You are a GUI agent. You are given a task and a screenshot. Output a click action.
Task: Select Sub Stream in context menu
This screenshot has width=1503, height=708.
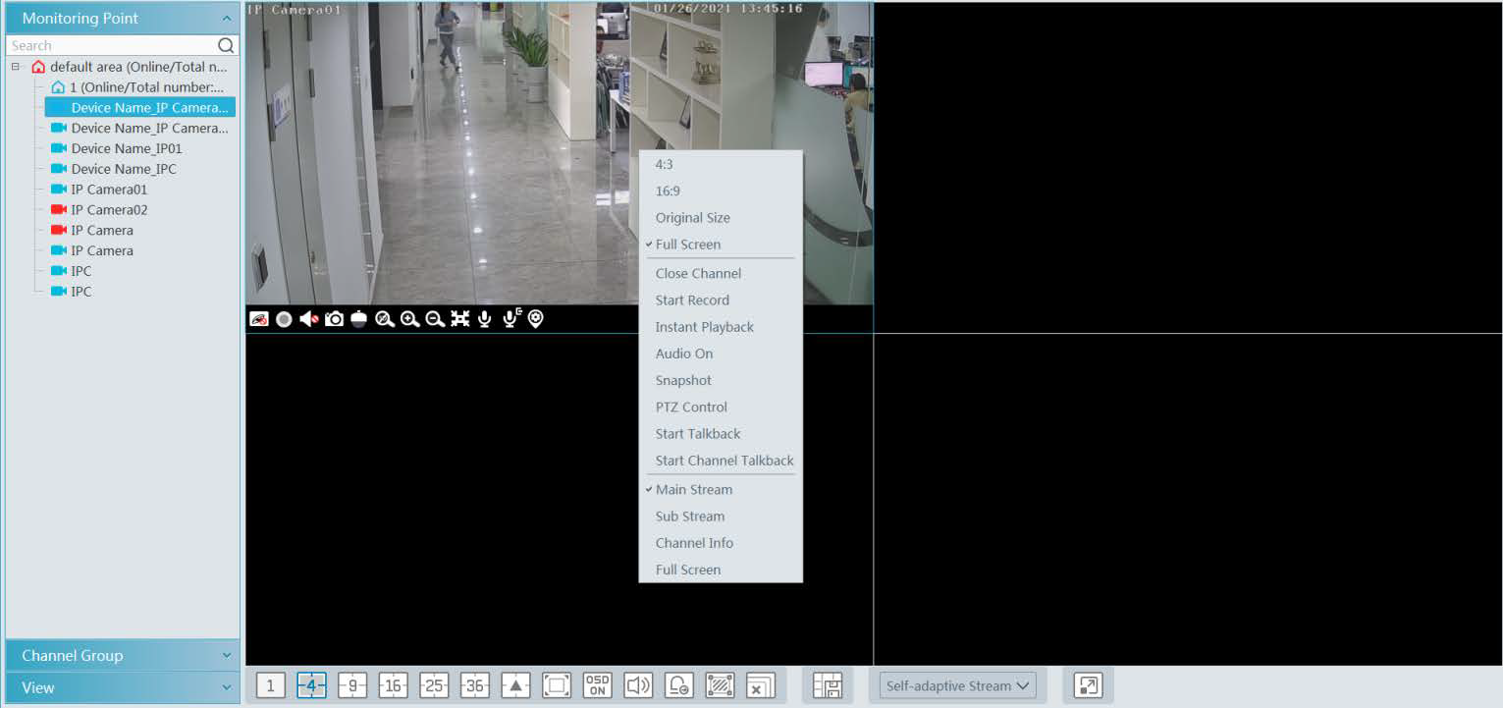[x=690, y=517]
